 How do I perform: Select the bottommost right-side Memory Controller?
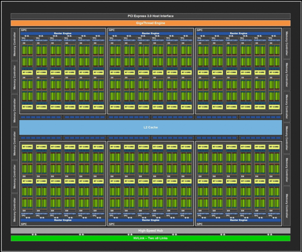point(286,206)
